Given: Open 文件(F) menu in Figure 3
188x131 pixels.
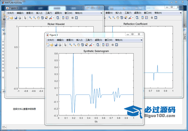Looking at the screenshot, I should tap(50, 40).
